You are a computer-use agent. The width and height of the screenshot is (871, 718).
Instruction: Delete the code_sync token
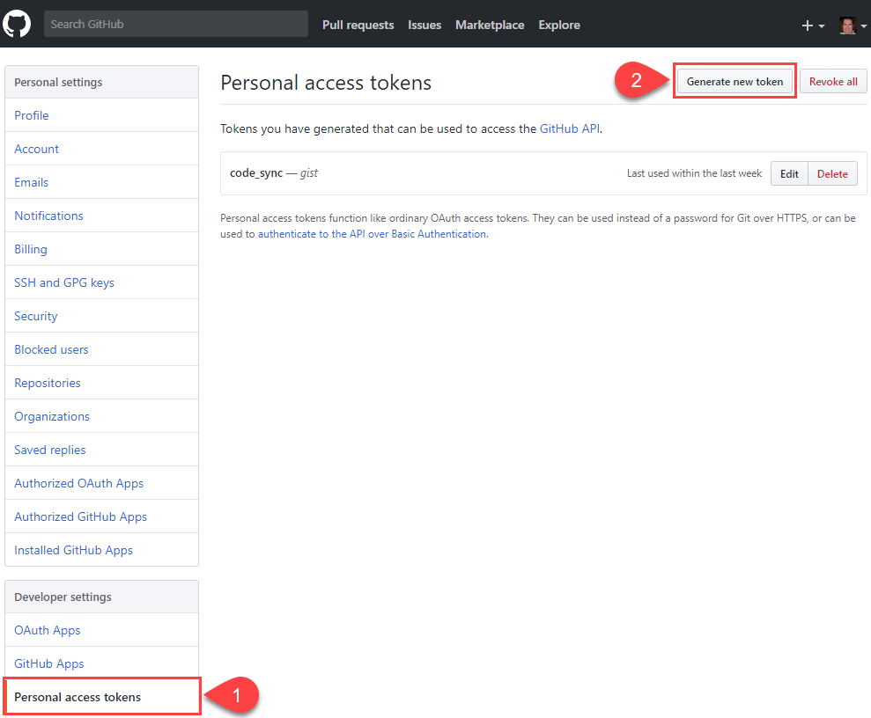[x=832, y=173]
